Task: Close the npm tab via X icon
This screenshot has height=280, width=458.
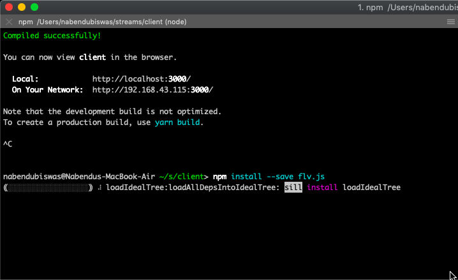Action: pos(9,22)
